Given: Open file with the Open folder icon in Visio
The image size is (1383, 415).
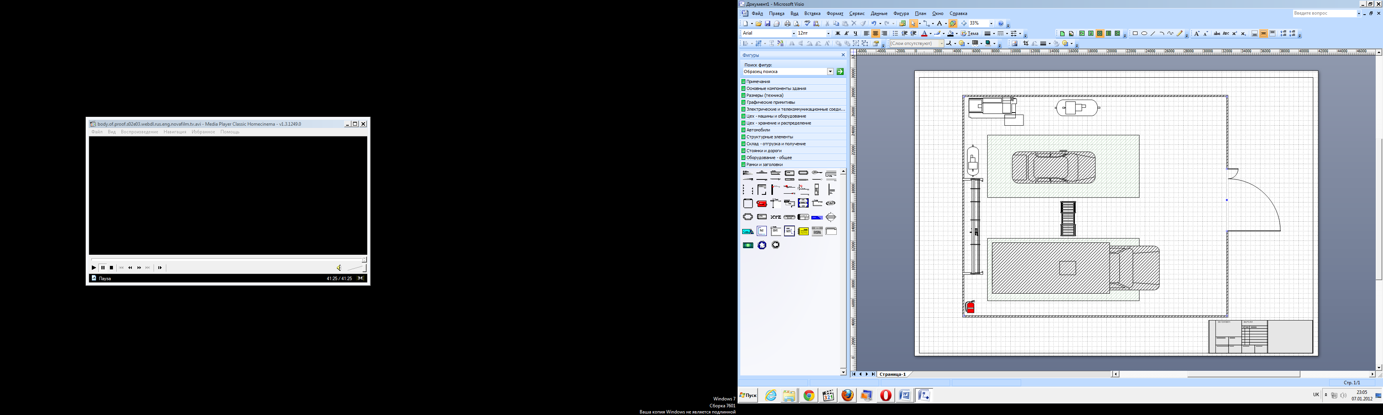Looking at the screenshot, I should click(x=759, y=23).
